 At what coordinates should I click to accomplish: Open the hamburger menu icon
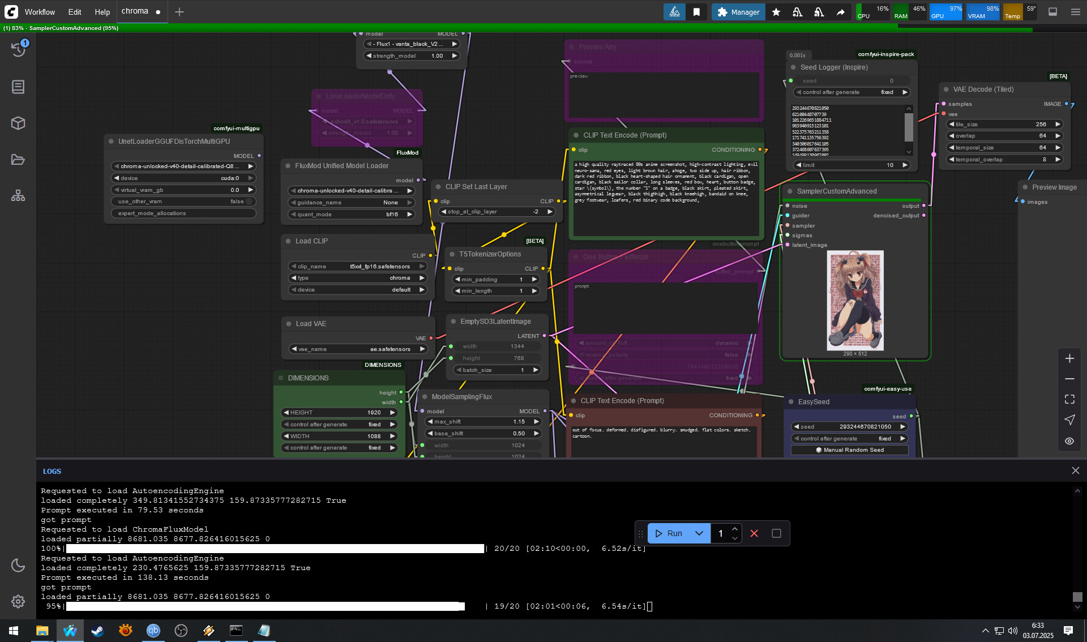1076,12
